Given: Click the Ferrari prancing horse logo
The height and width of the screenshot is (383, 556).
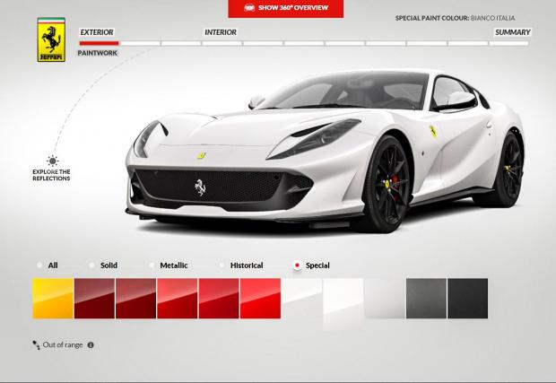Looking at the screenshot, I should (x=51, y=40).
